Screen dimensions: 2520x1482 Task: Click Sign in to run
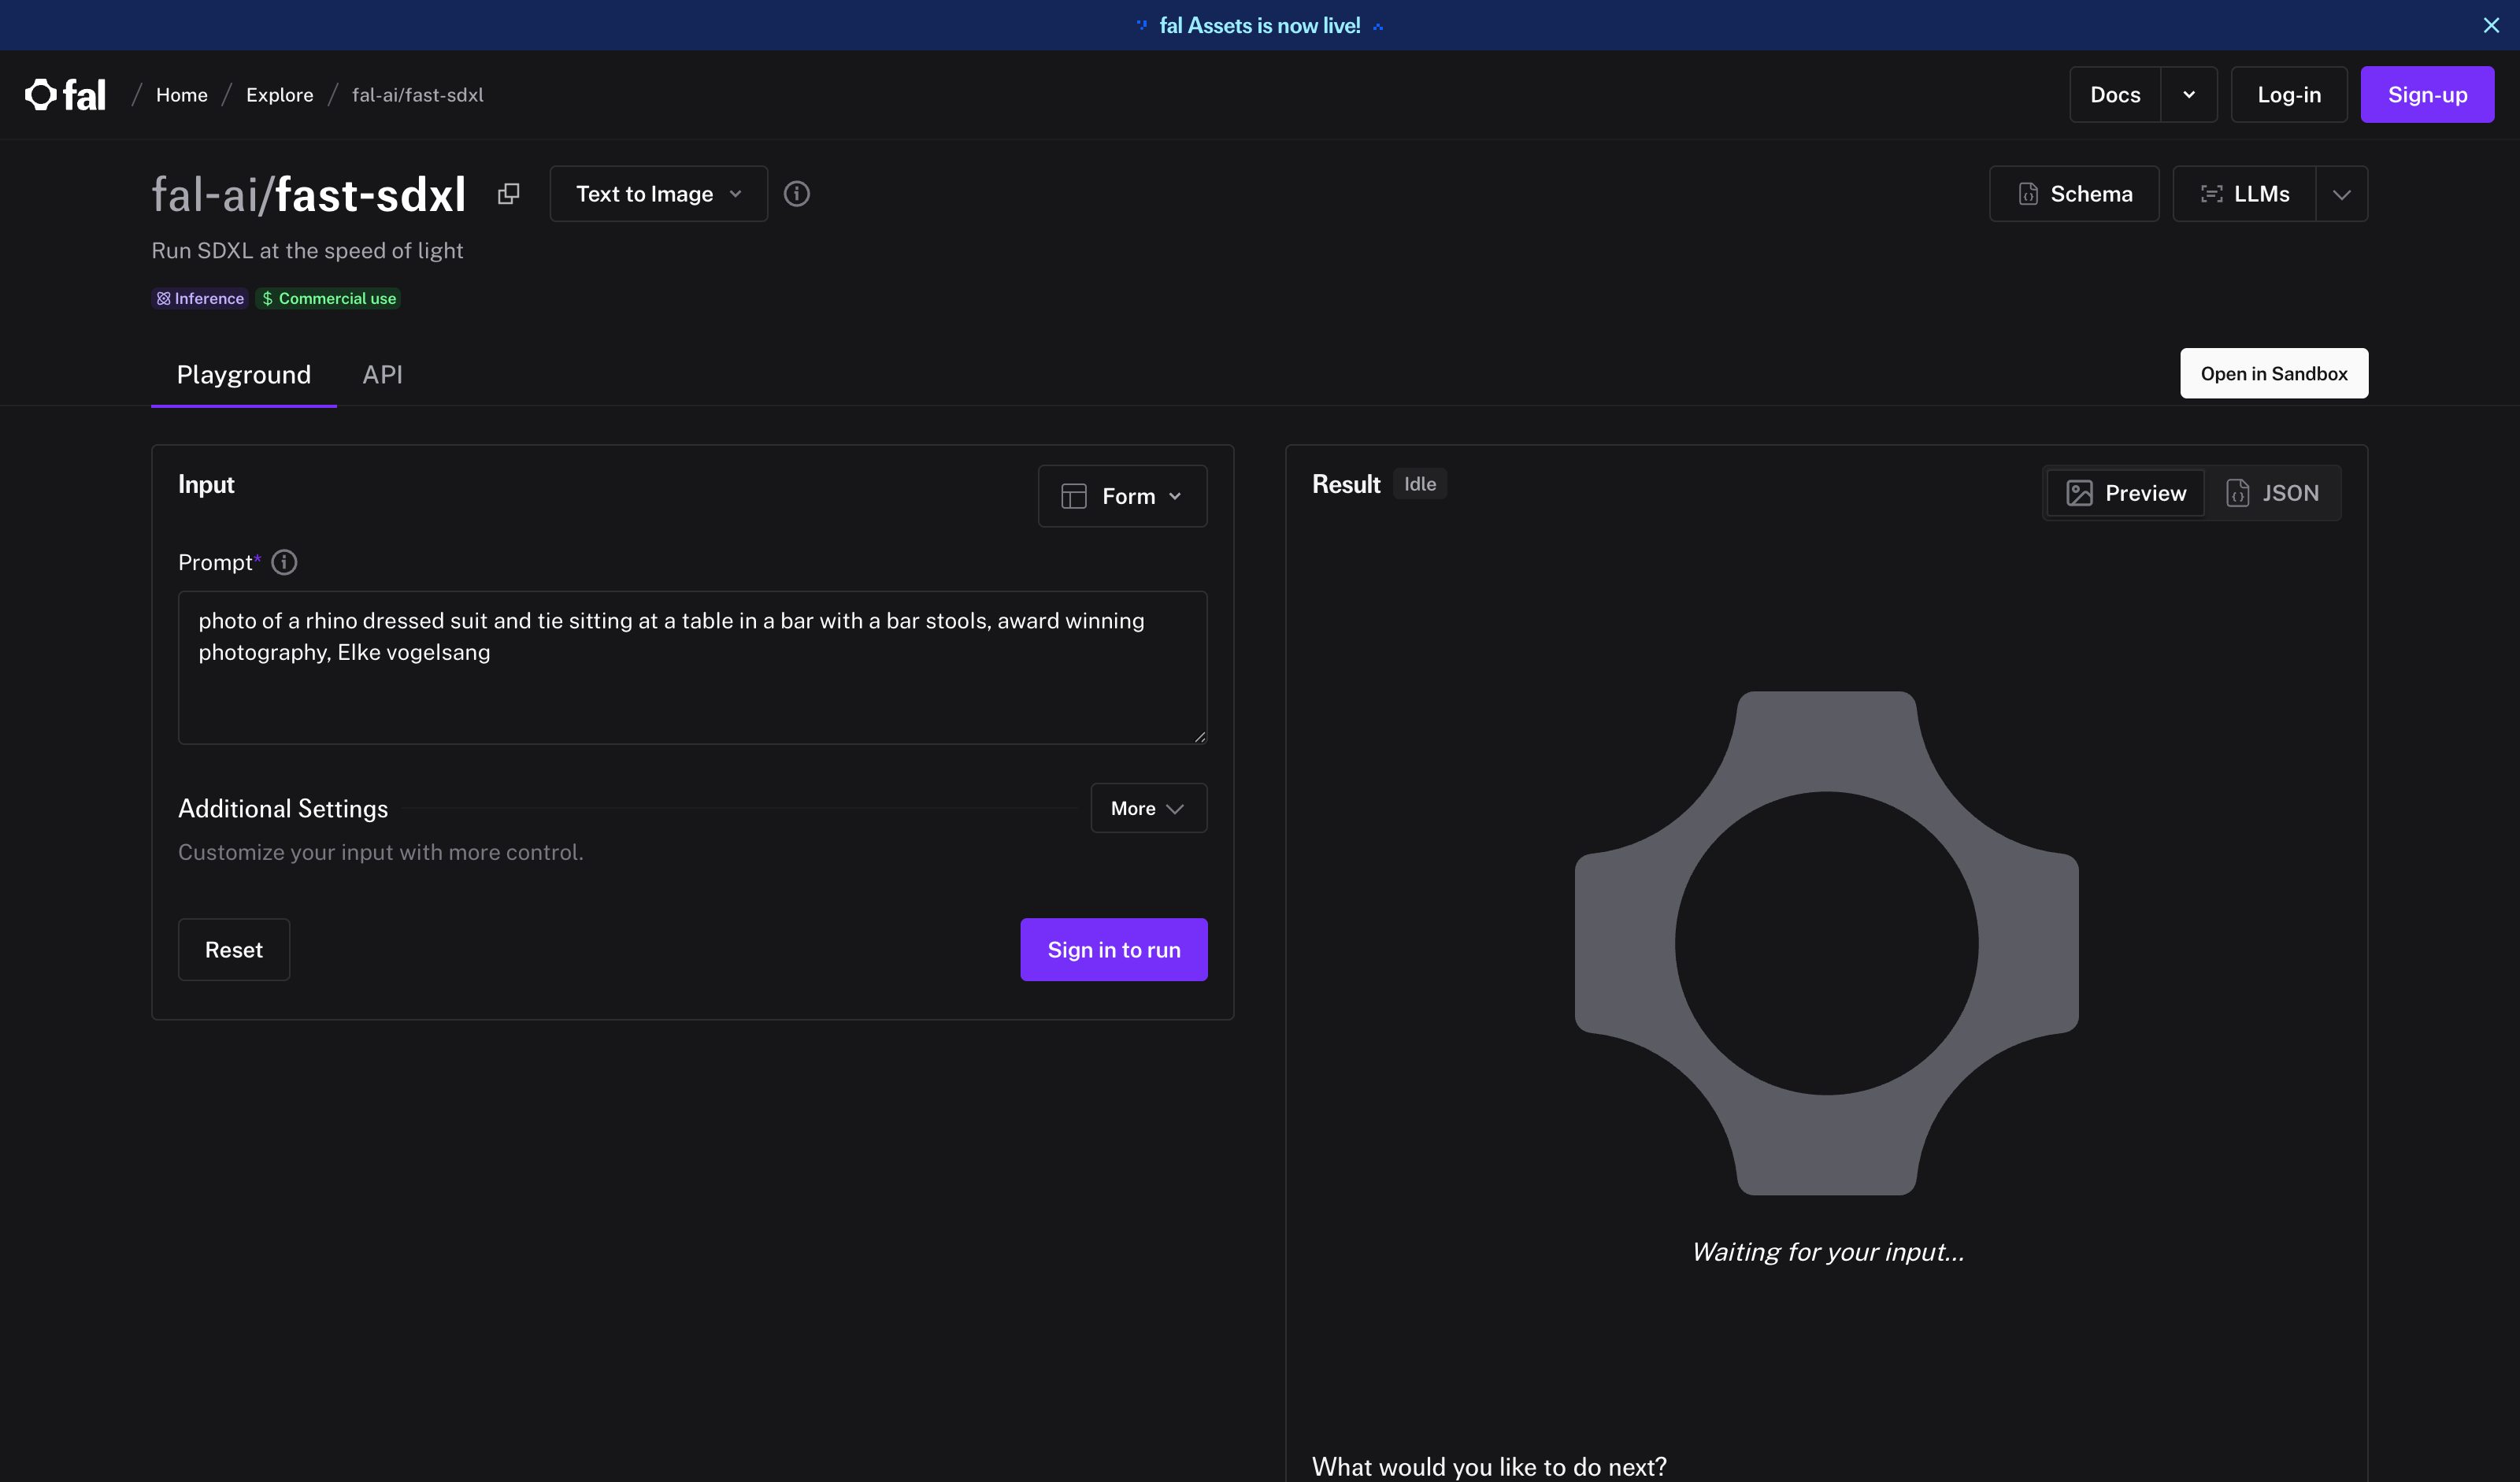tap(1113, 950)
